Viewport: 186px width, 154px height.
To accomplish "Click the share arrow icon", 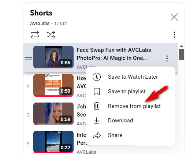I will (x=97, y=135).
